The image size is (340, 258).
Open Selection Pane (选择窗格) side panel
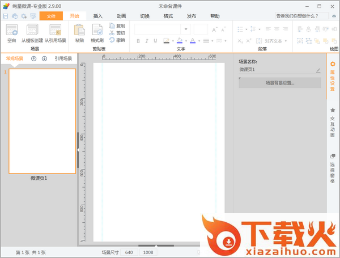click(x=333, y=168)
